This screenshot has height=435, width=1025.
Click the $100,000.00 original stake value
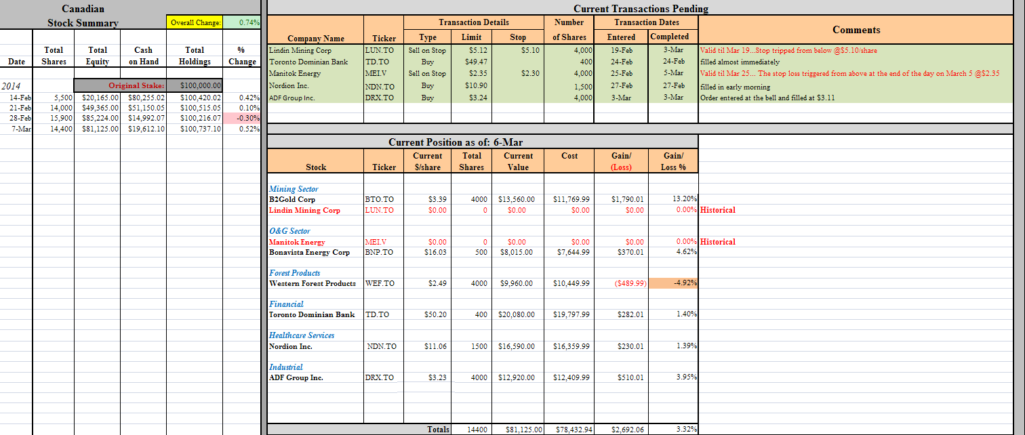click(194, 85)
